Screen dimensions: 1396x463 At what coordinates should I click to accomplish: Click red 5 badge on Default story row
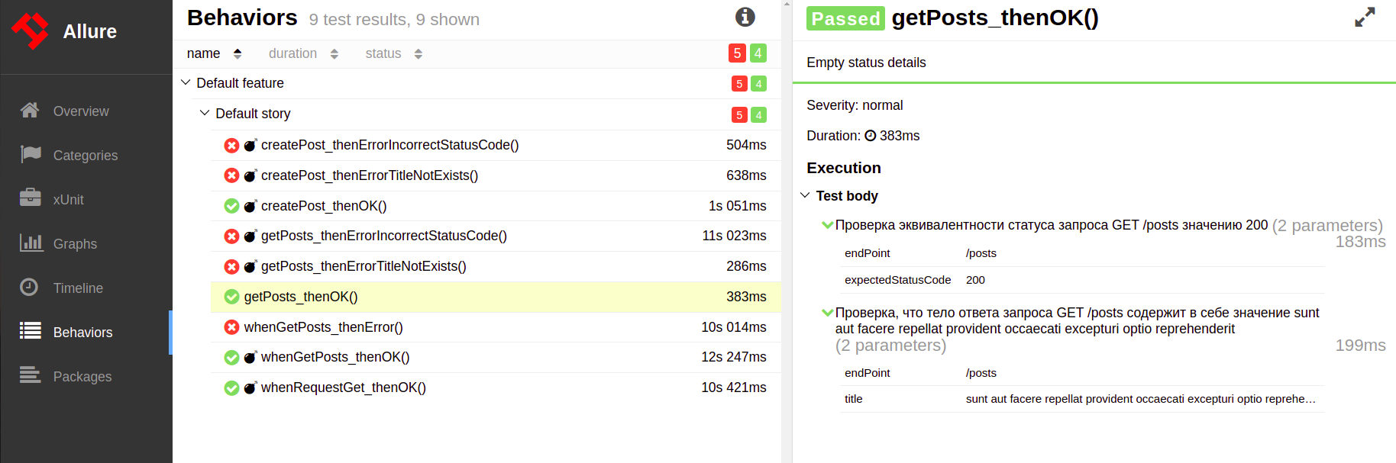(x=739, y=114)
